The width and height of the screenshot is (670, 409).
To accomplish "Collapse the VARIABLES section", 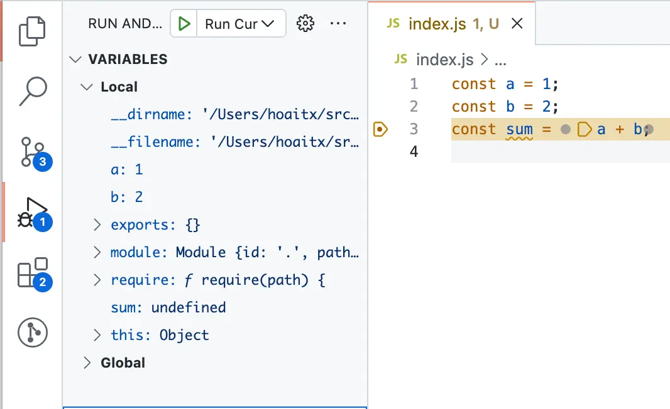I will [75, 59].
